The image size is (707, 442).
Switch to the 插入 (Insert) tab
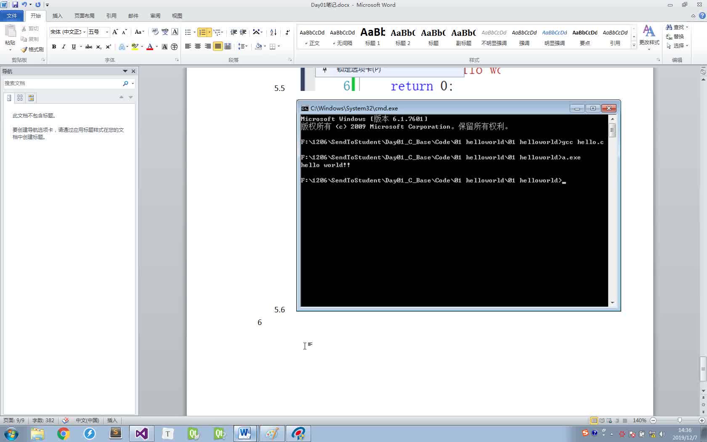(x=57, y=16)
